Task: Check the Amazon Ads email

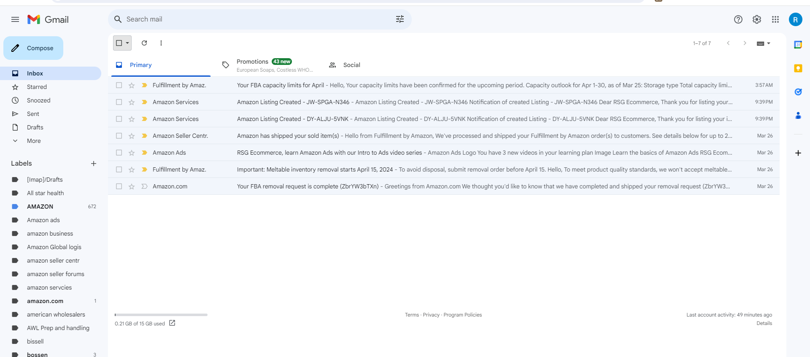Action: click(119, 153)
